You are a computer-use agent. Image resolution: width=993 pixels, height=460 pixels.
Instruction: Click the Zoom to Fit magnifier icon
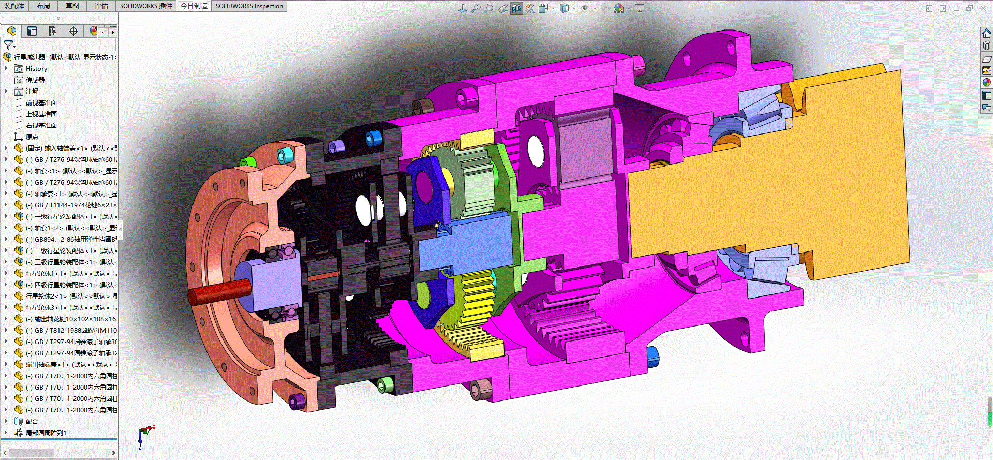pyautogui.click(x=476, y=8)
